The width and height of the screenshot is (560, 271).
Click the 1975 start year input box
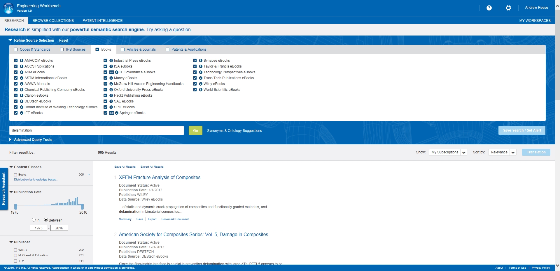(x=38, y=228)
